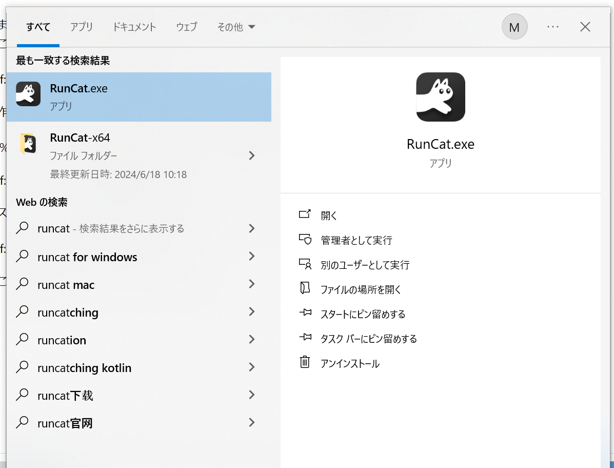Expand the "runcatching" chevron
The width and height of the screenshot is (614, 468).
point(252,311)
